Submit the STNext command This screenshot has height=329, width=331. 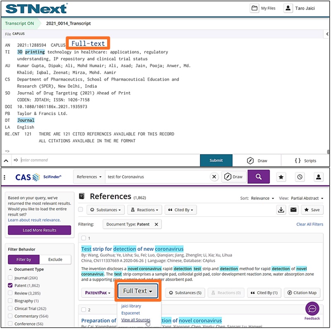(216, 161)
